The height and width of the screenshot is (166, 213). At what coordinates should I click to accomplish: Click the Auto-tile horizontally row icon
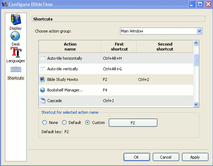click(x=43, y=58)
